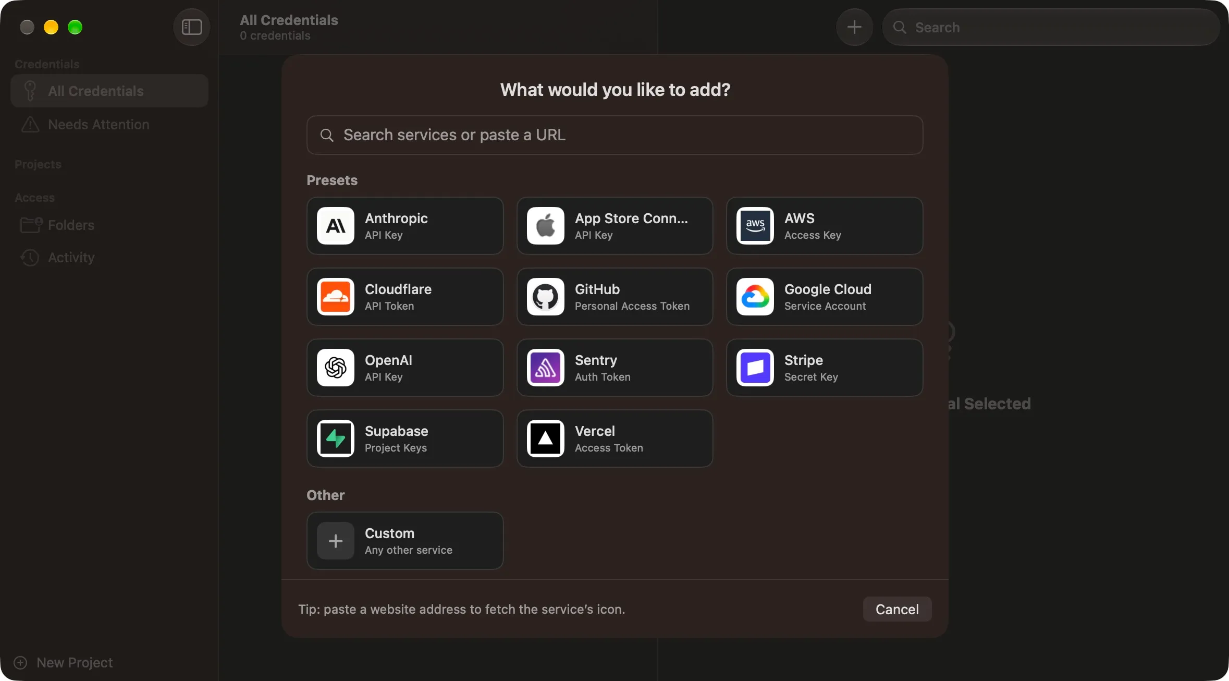Add a Custom credential for another service
Viewport: 1229px width, 681px height.
click(x=405, y=541)
